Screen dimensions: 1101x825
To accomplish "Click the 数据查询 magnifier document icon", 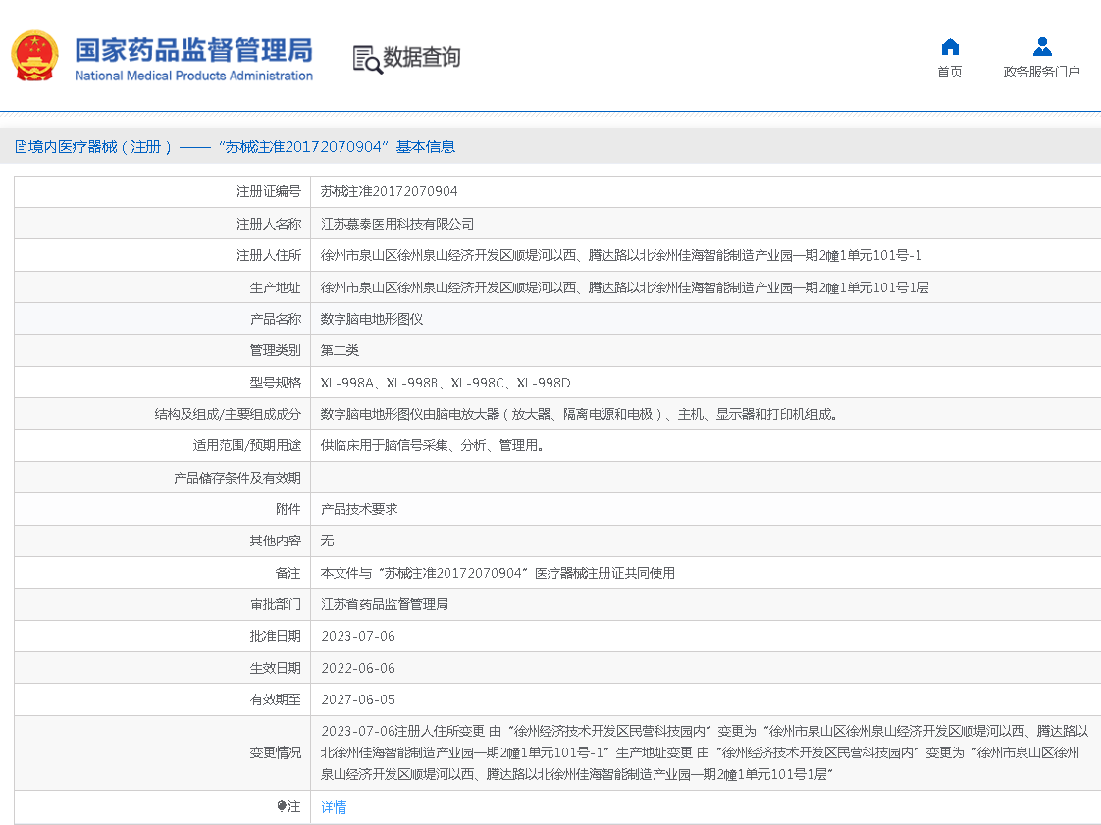I will [x=366, y=59].
